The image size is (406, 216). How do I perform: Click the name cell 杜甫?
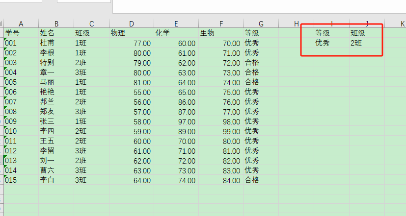(x=56, y=43)
